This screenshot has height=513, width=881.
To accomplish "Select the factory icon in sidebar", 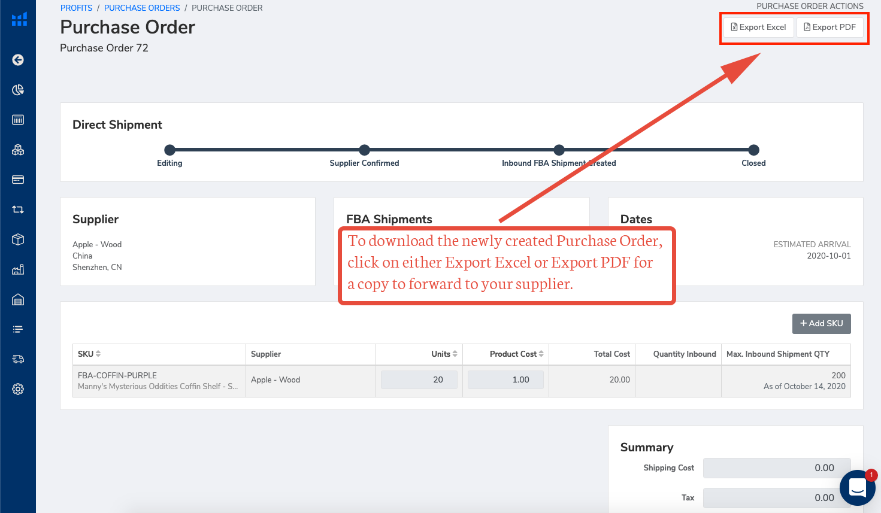I will click(18, 269).
